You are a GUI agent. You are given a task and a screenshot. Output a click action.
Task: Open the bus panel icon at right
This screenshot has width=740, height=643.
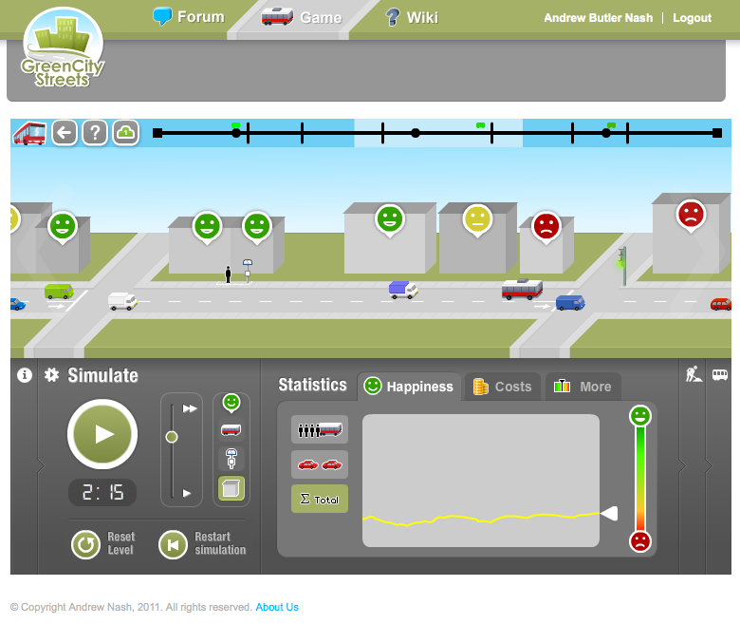720,374
